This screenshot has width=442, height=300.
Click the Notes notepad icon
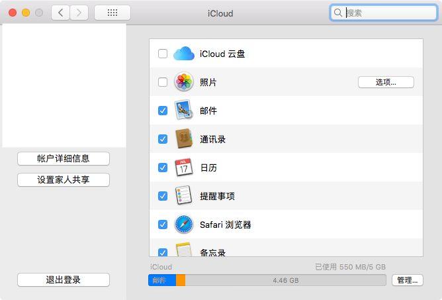point(184,249)
